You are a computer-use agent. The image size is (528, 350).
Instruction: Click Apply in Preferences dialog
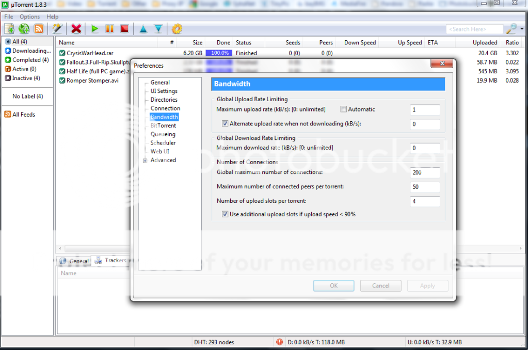(427, 285)
